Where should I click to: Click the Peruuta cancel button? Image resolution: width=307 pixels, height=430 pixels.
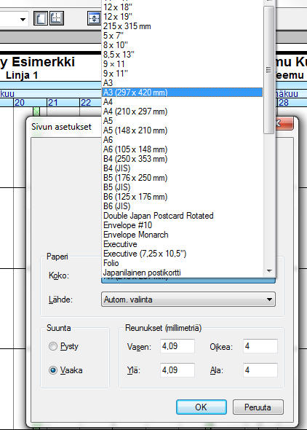[258, 407]
